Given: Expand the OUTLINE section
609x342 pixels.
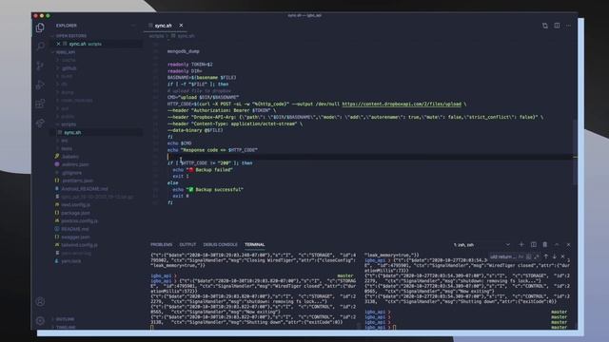Looking at the screenshot, I should 64,319.
